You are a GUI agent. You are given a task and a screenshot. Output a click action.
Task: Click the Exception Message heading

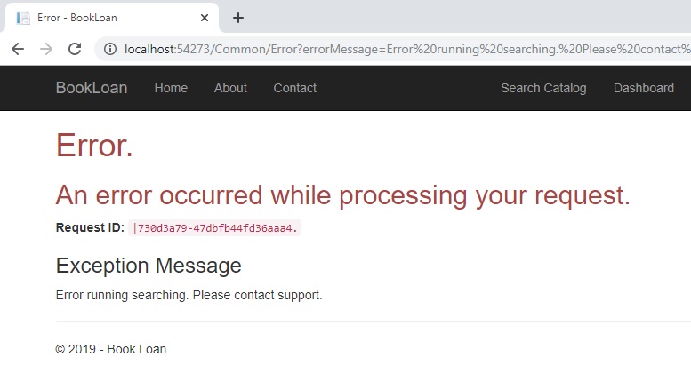149,266
